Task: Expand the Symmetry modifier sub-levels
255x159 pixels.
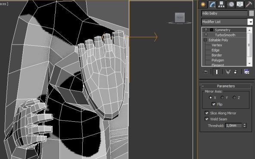Action: [x=211, y=30]
